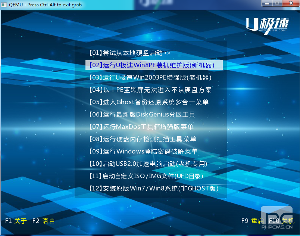300x236 pixels.
Task: Click the F10 关机 (Shutdown) option
Action: (281, 221)
